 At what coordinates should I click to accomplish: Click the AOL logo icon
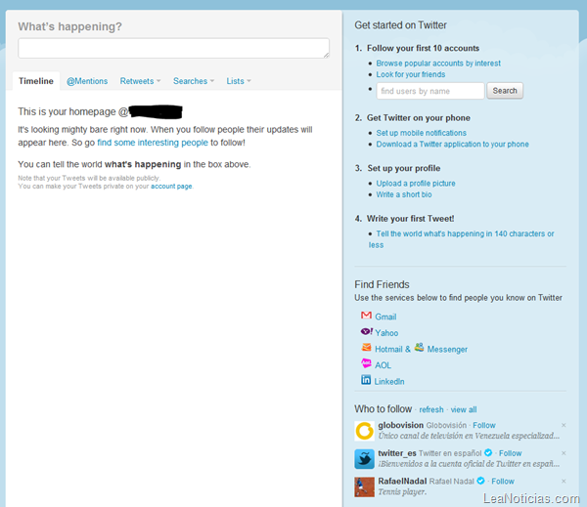[366, 363]
